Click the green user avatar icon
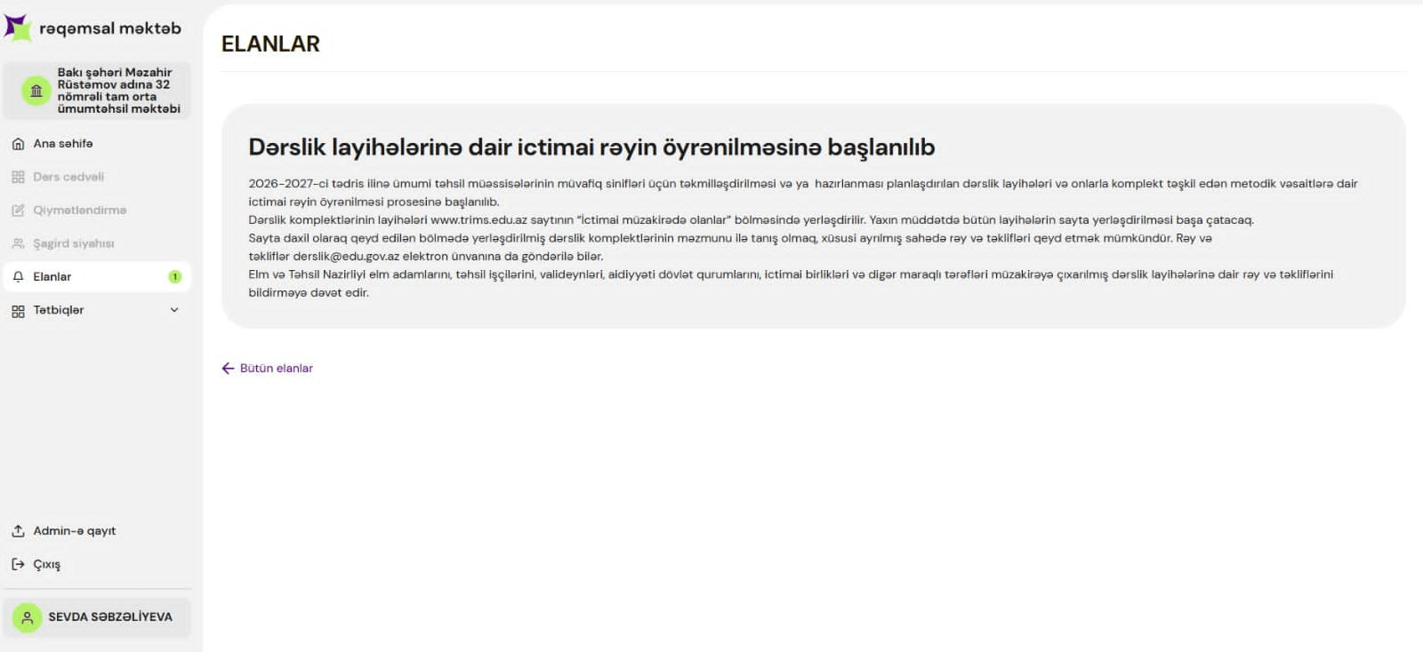 click(x=28, y=617)
